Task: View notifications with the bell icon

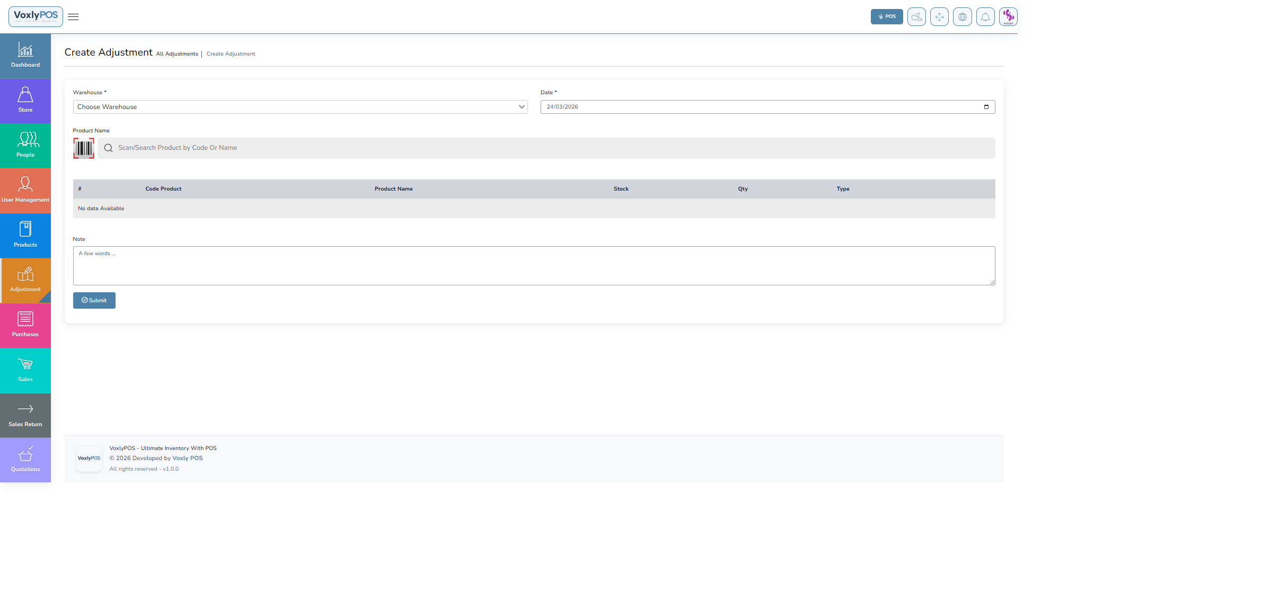Action: [x=985, y=16]
